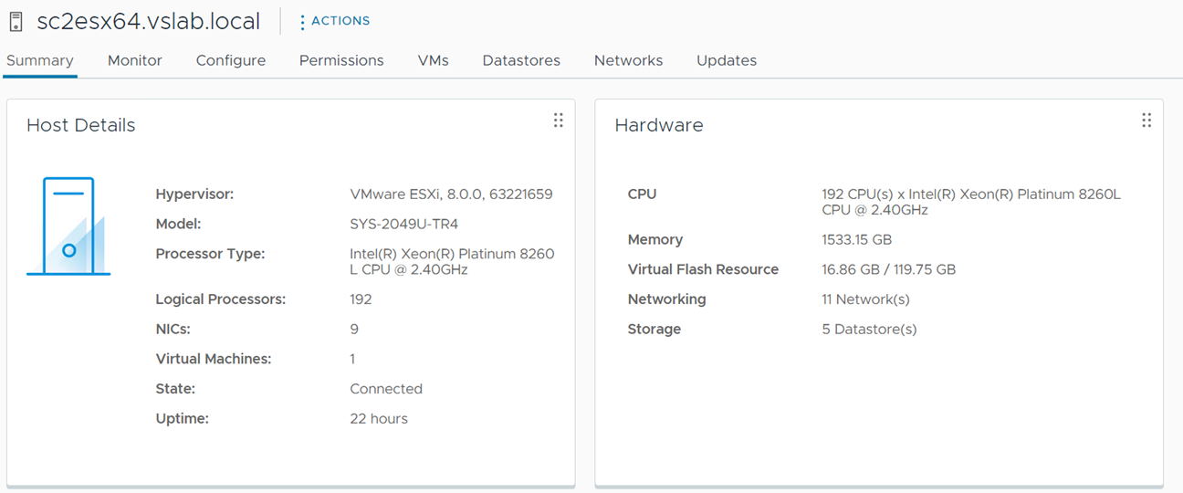Screen dimensions: 1183x493
Task: Click the host server icon beside the hostname
Action: point(16,22)
